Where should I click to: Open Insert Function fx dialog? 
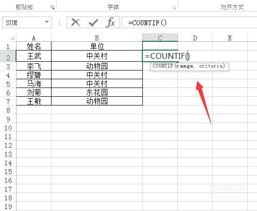point(110,22)
